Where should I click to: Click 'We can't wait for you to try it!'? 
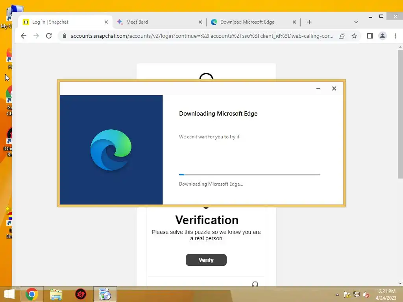[x=210, y=137]
